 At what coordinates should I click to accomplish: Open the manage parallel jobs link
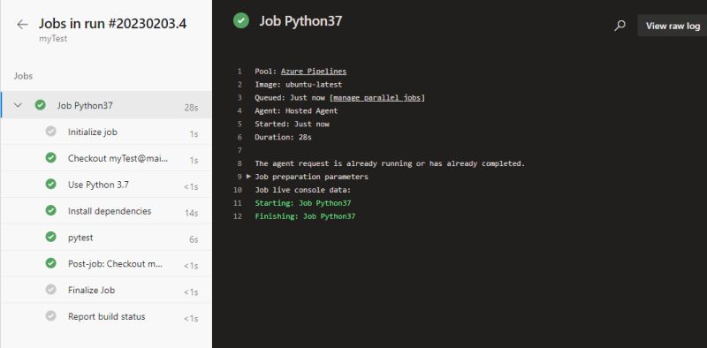click(377, 97)
